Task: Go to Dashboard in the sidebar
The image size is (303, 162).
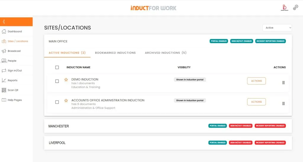Action: point(15,31)
